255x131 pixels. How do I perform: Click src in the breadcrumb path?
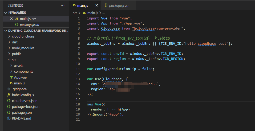pos(75,13)
